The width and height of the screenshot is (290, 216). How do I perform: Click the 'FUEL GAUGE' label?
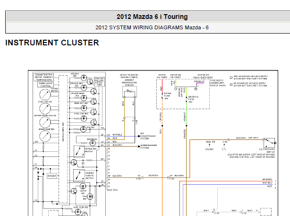[x=45, y=102]
